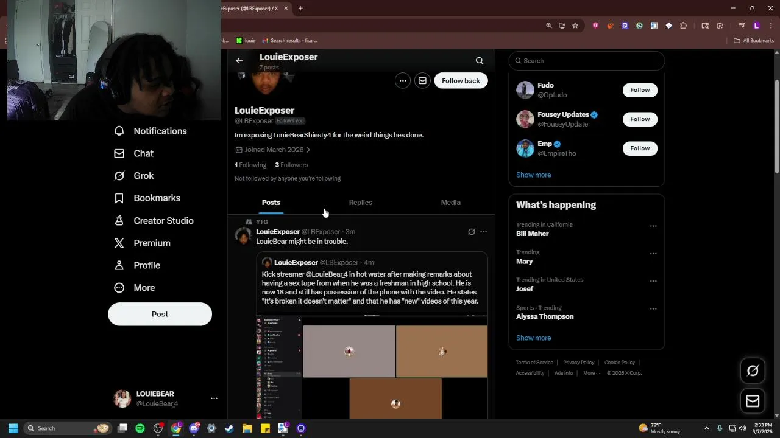This screenshot has height=438, width=780.
Task: Close the LBExposer X tab
Action: 285,9
